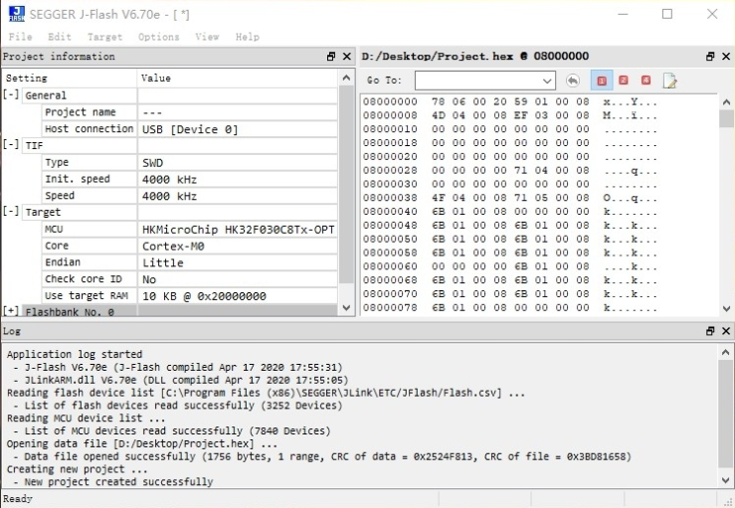Open the Target menu

click(105, 37)
